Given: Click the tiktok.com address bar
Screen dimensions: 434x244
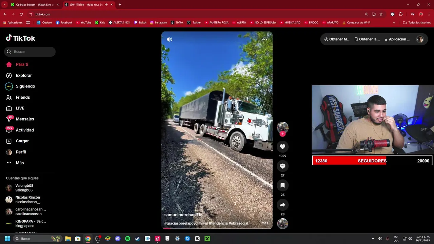Looking at the screenshot, I should pos(197,14).
